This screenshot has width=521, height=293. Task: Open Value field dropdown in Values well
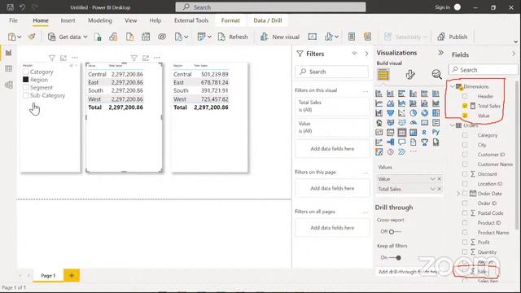pos(432,179)
